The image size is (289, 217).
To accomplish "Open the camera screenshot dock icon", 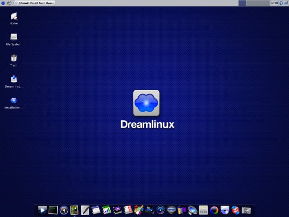I will pos(246,210).
